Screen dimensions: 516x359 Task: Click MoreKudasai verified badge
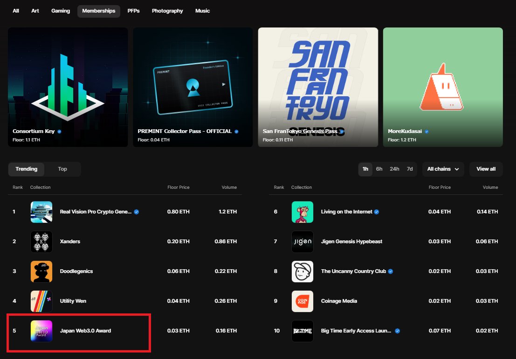click(427, 132)
